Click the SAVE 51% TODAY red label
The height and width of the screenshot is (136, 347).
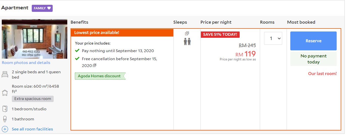point(220,35)
